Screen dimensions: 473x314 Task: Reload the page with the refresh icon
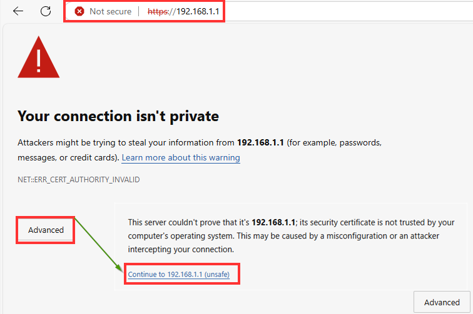pos(46,11)
